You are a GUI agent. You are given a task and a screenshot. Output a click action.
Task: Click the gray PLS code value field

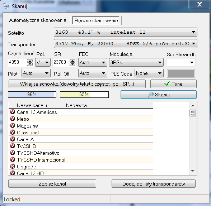pos(181,73)
